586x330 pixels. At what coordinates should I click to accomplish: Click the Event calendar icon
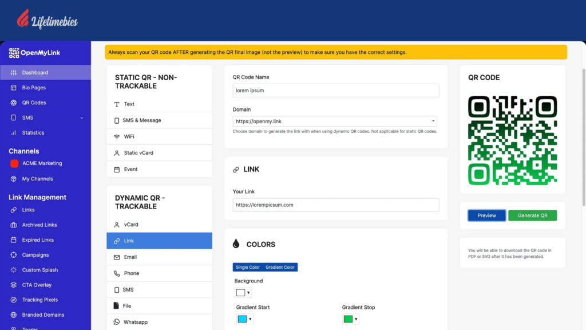(x=117, y=170)
